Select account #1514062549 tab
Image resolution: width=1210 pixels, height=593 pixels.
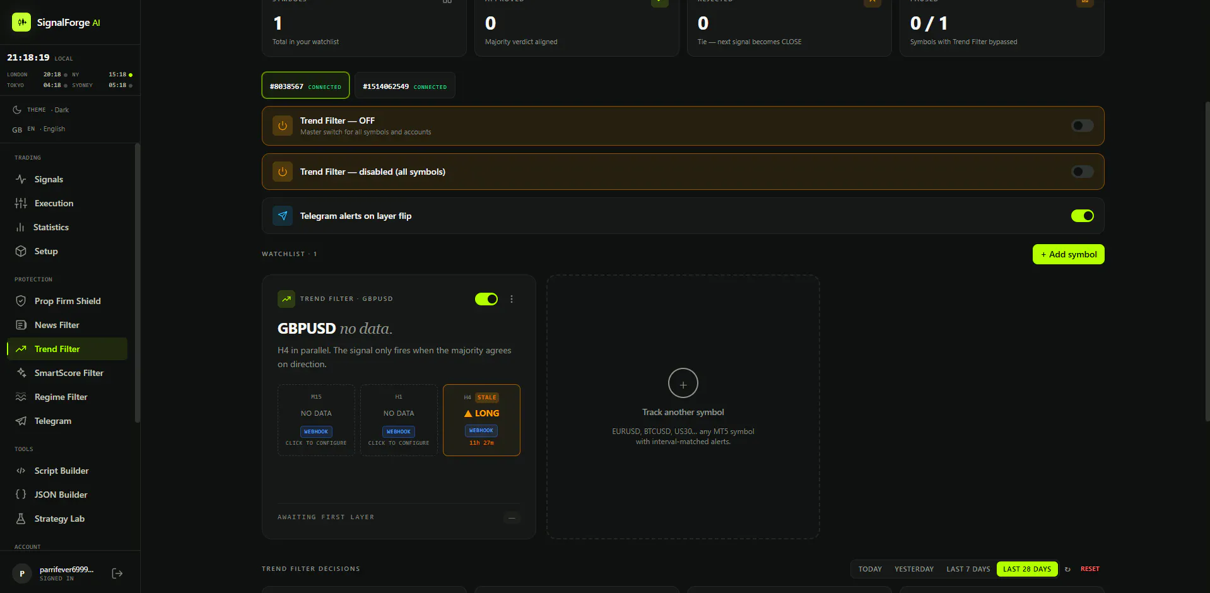point(404,86)
